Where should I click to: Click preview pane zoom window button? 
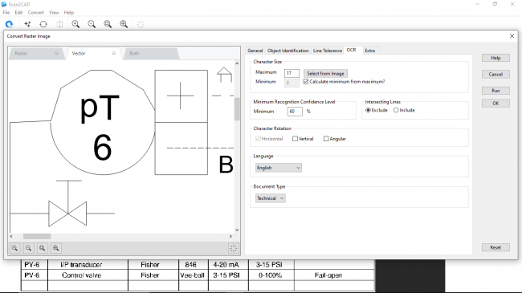point(42,248)
